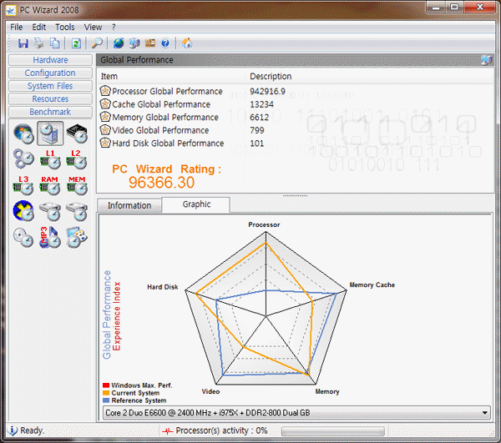Open the reference system combo box

point(296,413)
